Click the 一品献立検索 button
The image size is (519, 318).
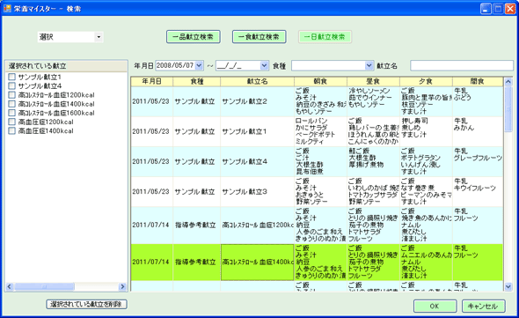(194, 37)
